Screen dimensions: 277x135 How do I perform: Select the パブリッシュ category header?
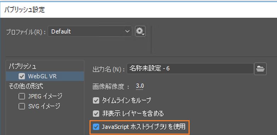click(22, 66)
